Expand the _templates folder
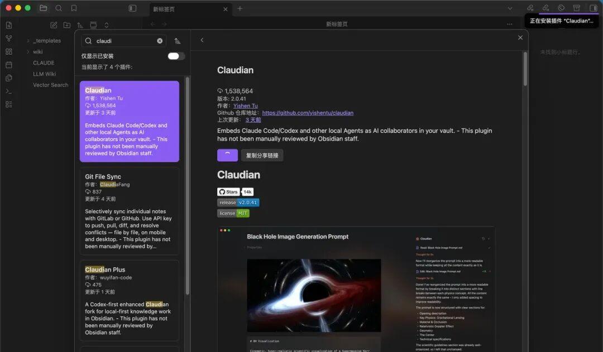 click(x=28, y=41)
